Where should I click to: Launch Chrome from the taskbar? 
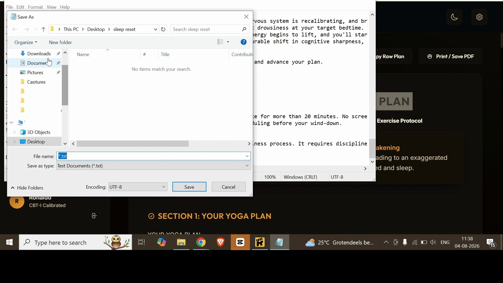point(201,242)
